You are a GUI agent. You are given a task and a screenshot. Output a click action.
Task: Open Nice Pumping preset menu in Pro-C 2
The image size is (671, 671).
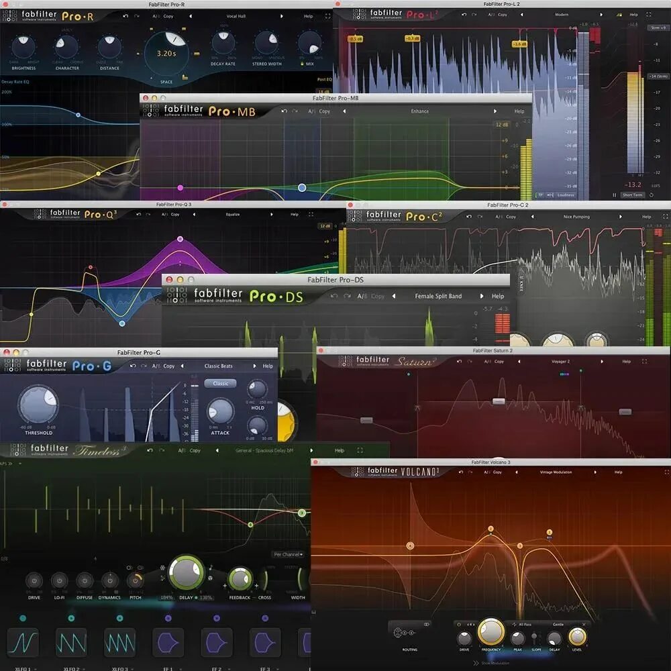pyautogui.click(x=576, y=217)
